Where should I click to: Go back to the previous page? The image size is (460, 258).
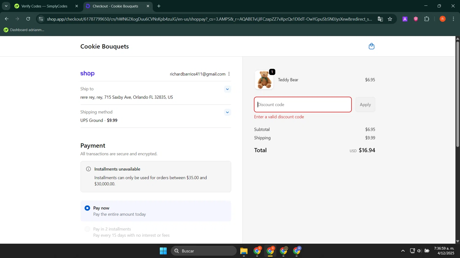(6, 19)
